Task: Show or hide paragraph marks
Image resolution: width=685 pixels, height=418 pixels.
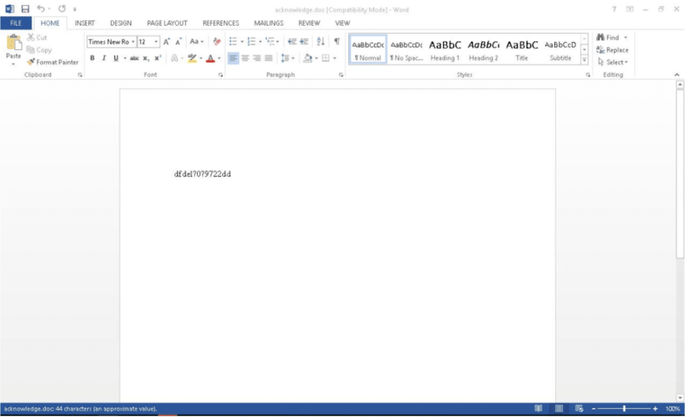Action: [x=337, y=42]
